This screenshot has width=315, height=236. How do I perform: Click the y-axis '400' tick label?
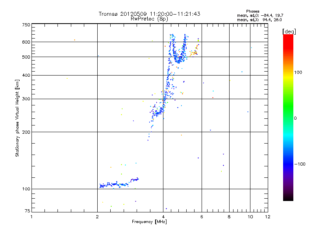click(26, 75)
